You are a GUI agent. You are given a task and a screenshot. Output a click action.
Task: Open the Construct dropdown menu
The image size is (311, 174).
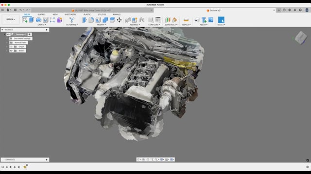tap(171, 25)
